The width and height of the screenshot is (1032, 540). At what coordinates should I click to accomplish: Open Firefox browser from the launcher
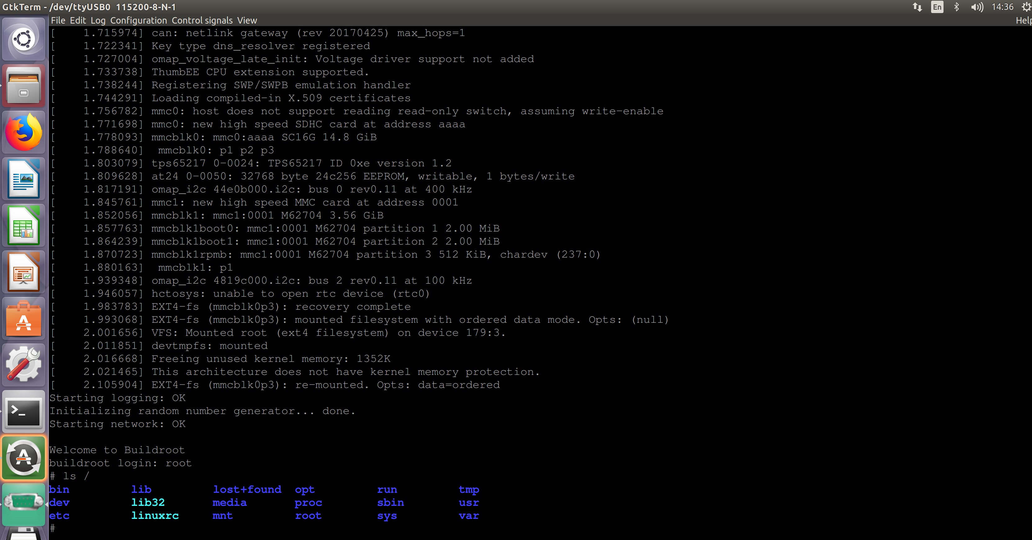click(23, 132)
